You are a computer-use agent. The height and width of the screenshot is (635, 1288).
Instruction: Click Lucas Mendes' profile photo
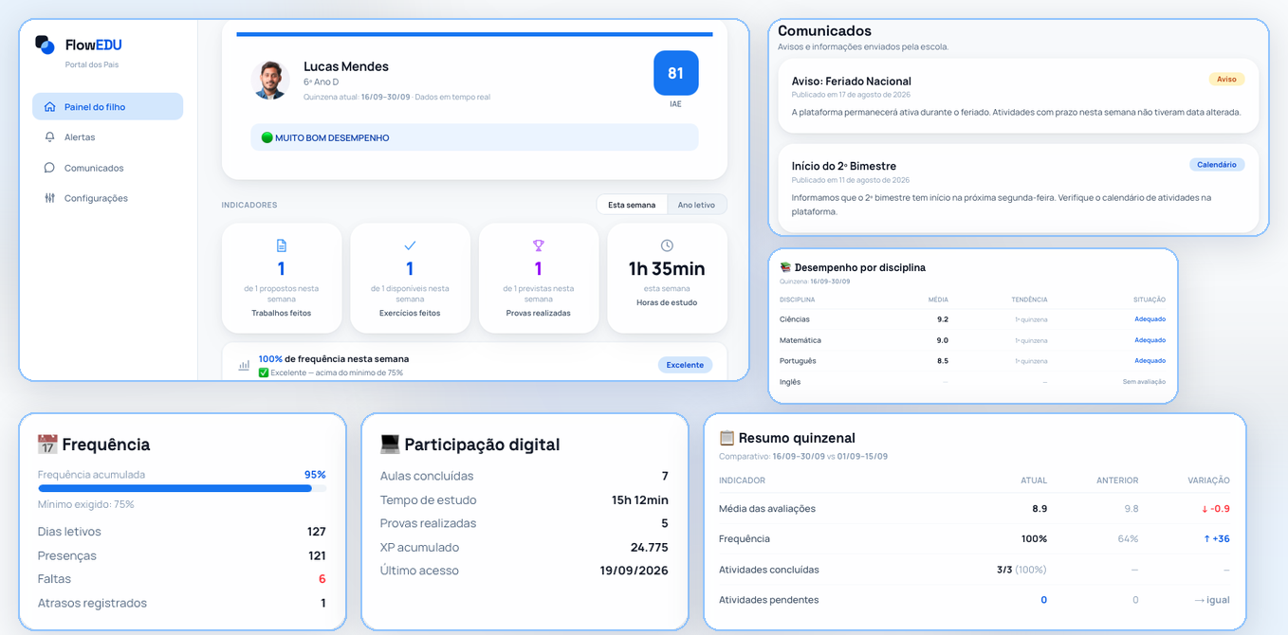pos(270,80)
